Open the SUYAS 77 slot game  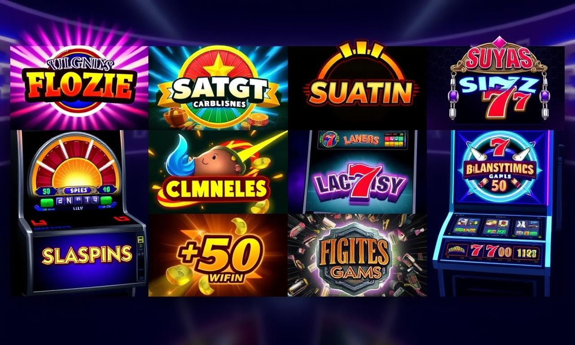pos(495,88)
